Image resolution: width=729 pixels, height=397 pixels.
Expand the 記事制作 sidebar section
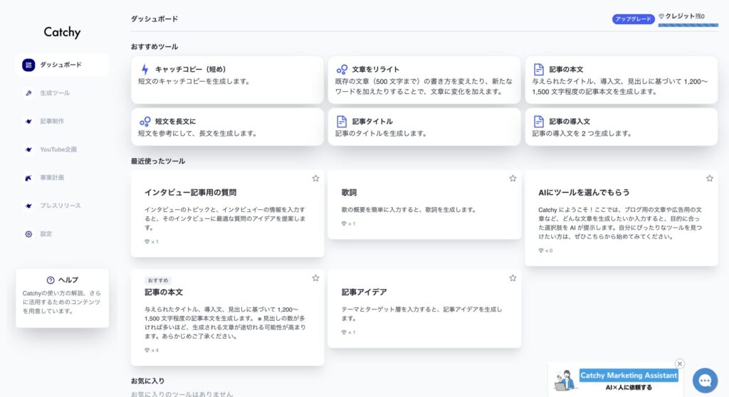click(52, 122)
